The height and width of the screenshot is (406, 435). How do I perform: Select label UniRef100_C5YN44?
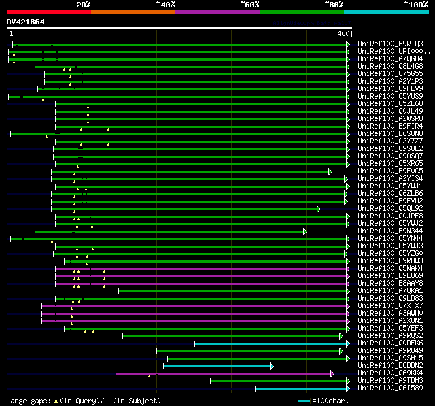click(x=390, y=239)
